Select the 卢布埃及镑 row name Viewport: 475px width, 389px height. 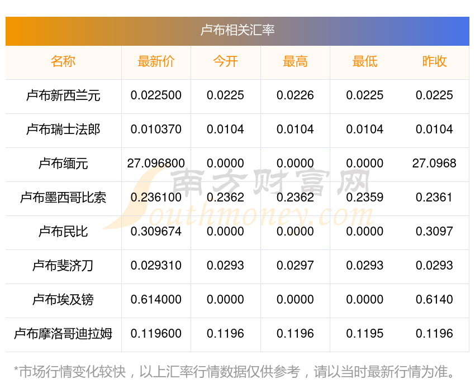click(63, 300)
